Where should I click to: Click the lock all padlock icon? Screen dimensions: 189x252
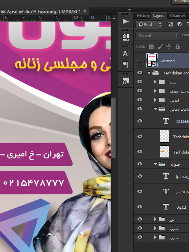(178, 46)
